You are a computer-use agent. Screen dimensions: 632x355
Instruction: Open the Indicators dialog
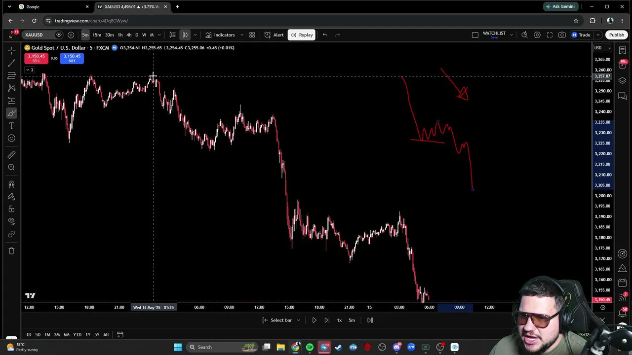(220, 35)
